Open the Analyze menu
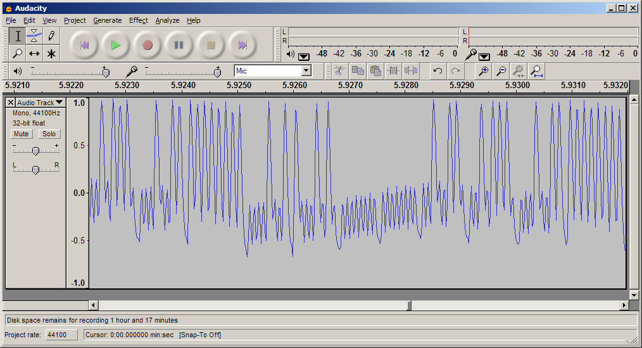The width and height of the screenshot is (642, 348). tap(167, 20)
